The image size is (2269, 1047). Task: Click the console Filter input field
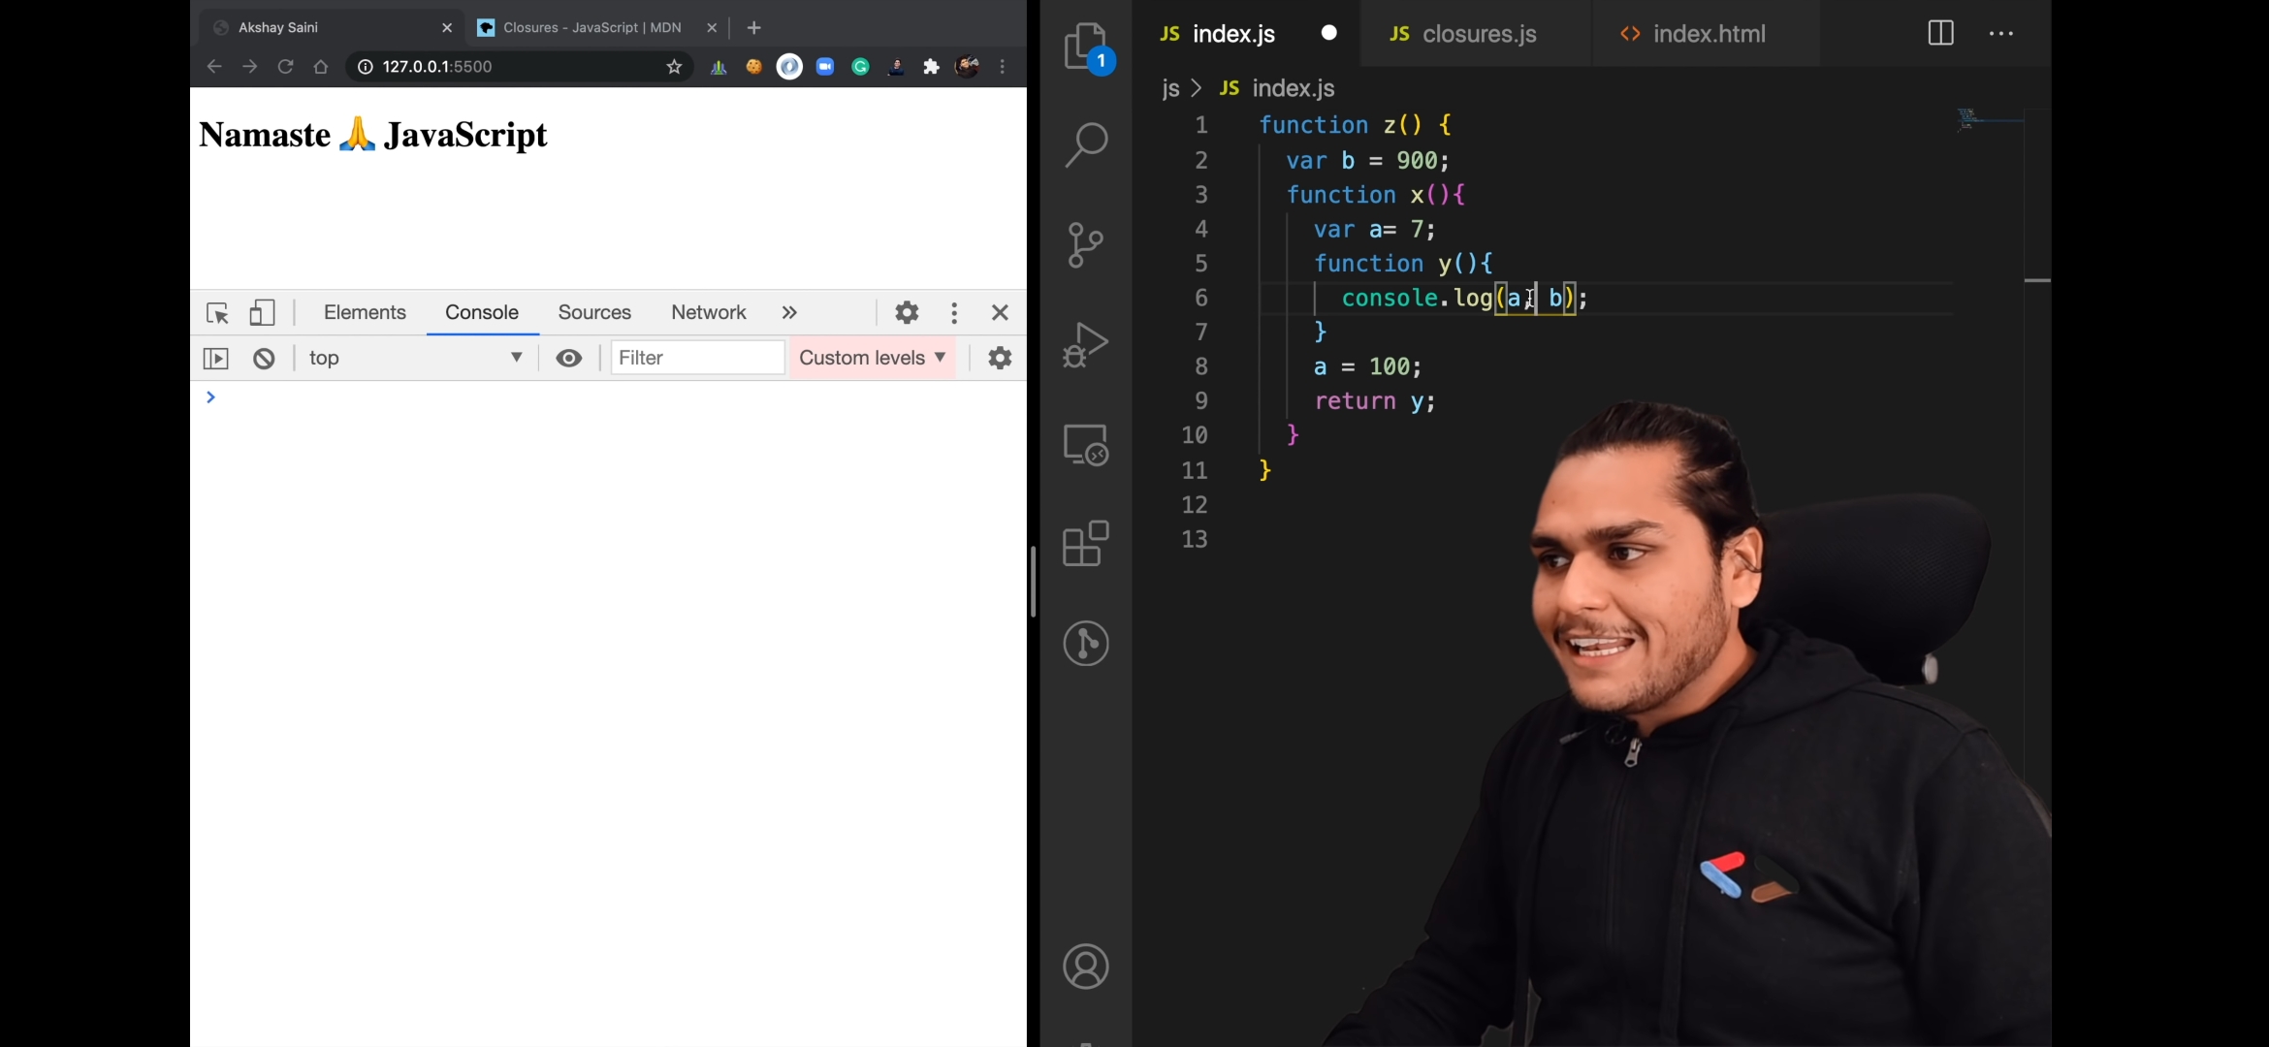coord(697,359)
